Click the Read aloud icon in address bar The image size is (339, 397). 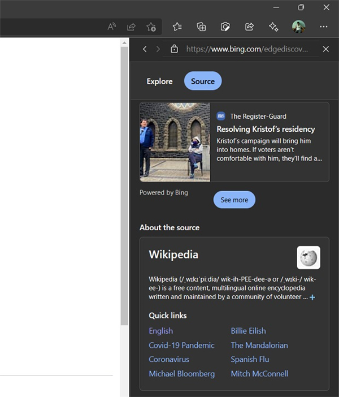[112, 27]
